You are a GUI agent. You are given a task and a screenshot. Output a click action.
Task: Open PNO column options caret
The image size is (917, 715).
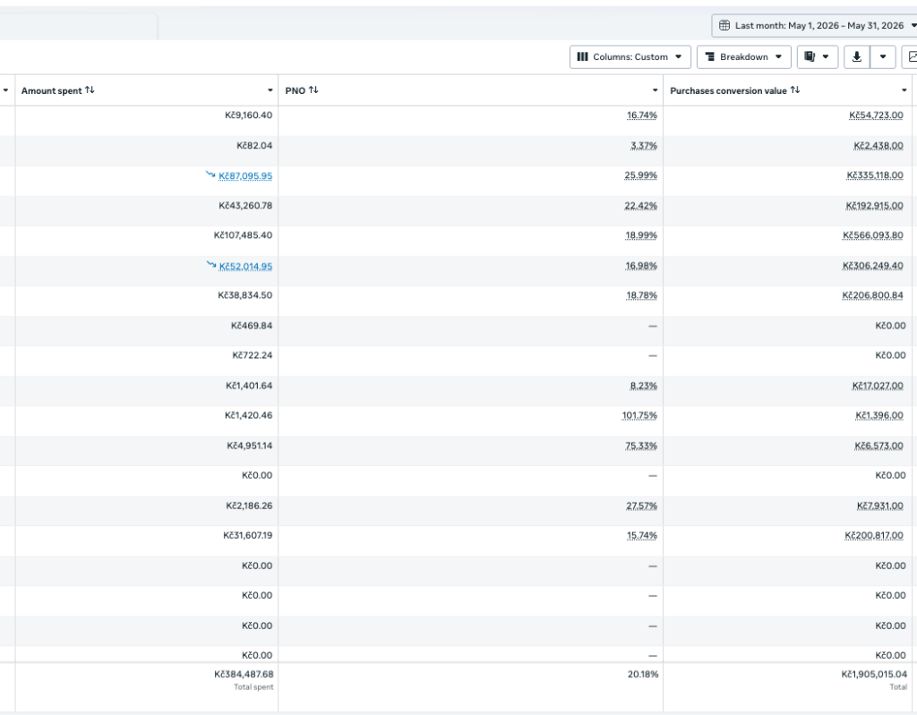click(x=655, y=90)
